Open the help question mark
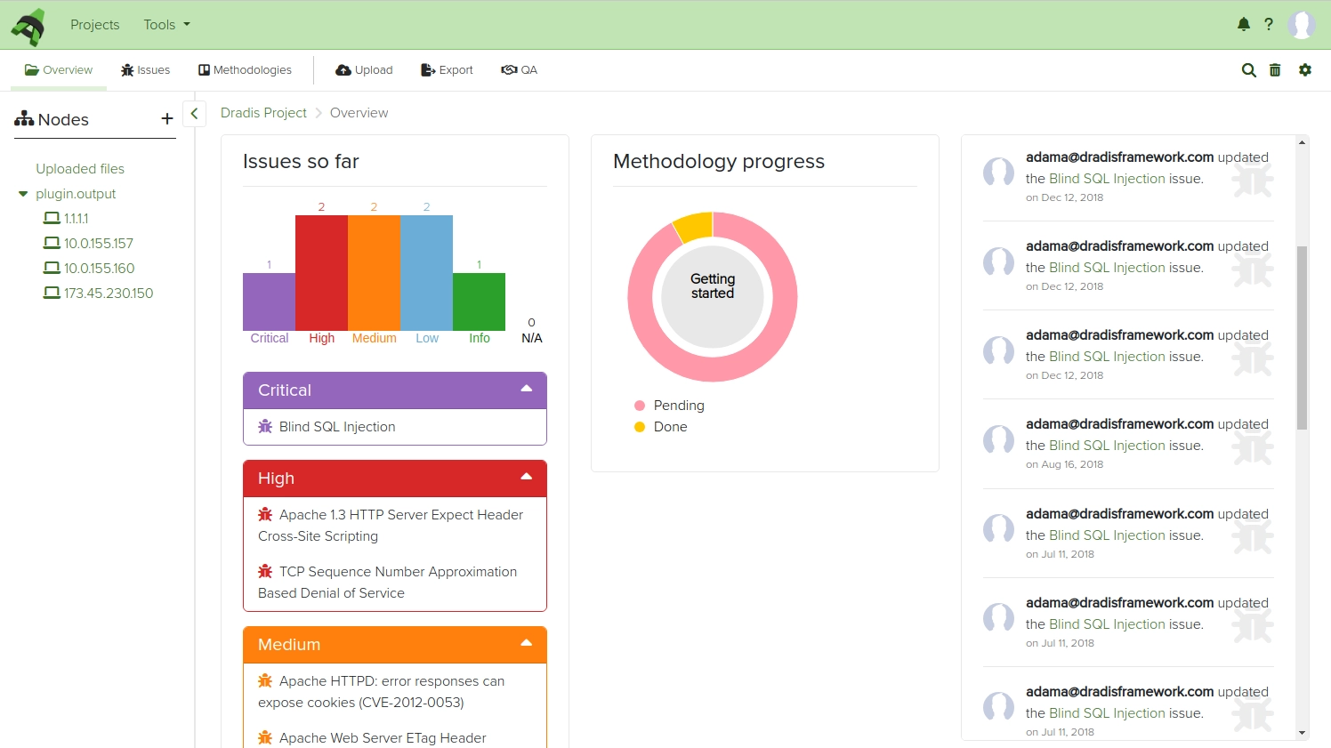Screen dimensions: 1331x748 pyautogui.click(x=1269, y=24)
